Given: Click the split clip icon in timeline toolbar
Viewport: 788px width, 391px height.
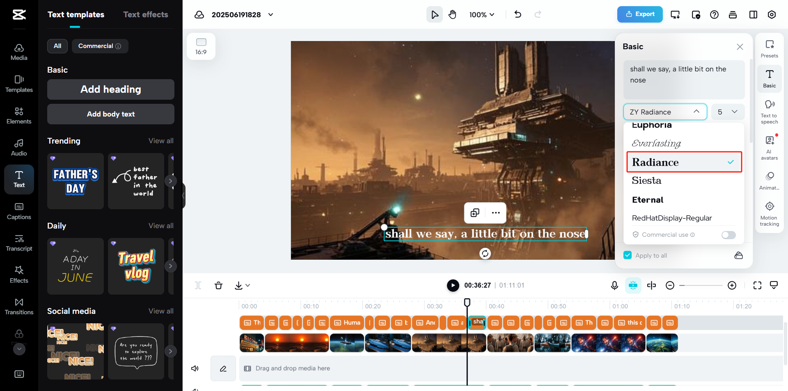Looking at the screenshot, I should [651, 286].
